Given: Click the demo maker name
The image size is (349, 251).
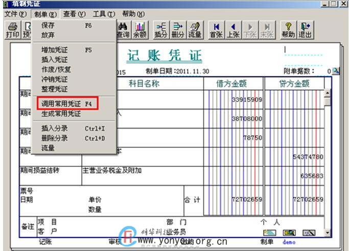Looking at the screenshot, I should point(289,242).
